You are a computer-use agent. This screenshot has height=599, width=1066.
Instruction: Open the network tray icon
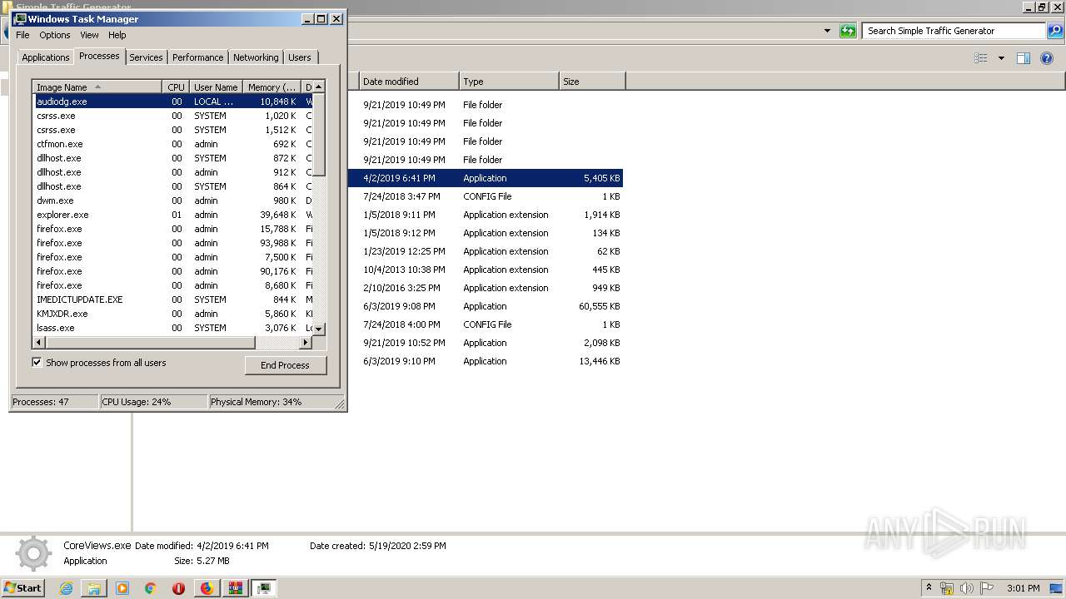click(x=947, y=588)
